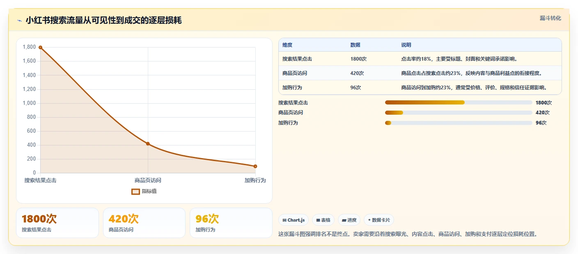Select the 商品页访问 table cell

(x=295, y=73)
